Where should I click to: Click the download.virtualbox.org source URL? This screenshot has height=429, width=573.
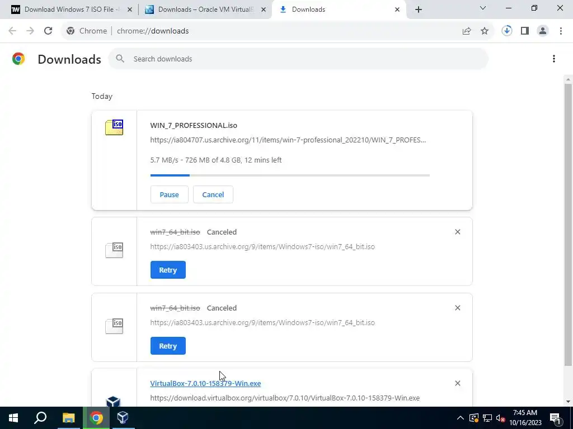click(x=285, y=398)
